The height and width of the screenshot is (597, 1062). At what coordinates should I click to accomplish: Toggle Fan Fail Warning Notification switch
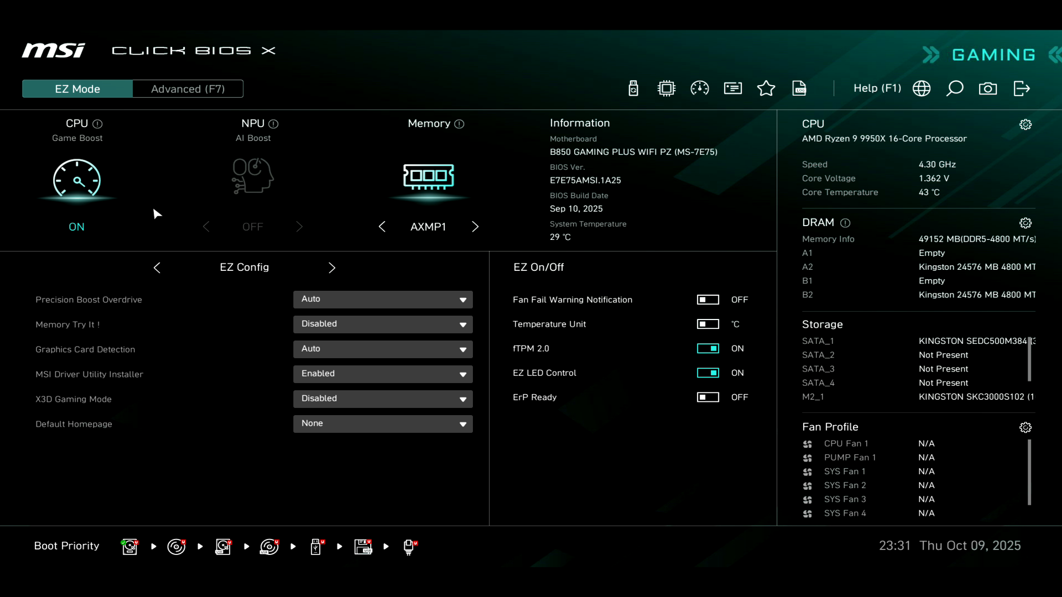(x=708, y=300)
